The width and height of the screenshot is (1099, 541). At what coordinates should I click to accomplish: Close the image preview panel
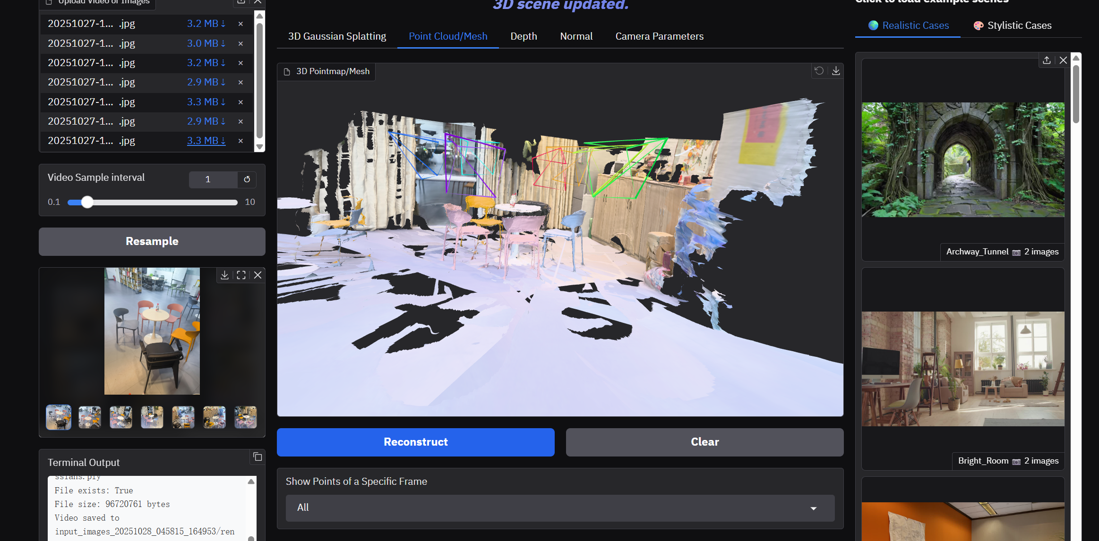click(x=258, y=275)
